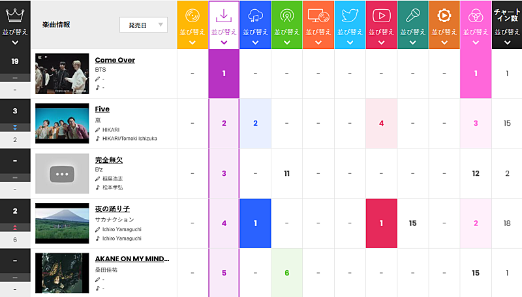Image resolution: width=522 pixels, height=297 pixels.
Task: Click lyricist 稲葉浩志
Action: tap(112, 178)
